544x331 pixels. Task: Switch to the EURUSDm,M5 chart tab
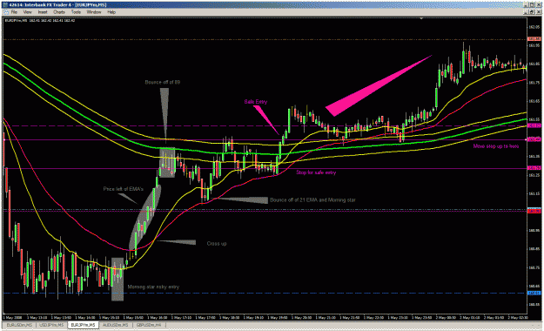click(19, 325)
